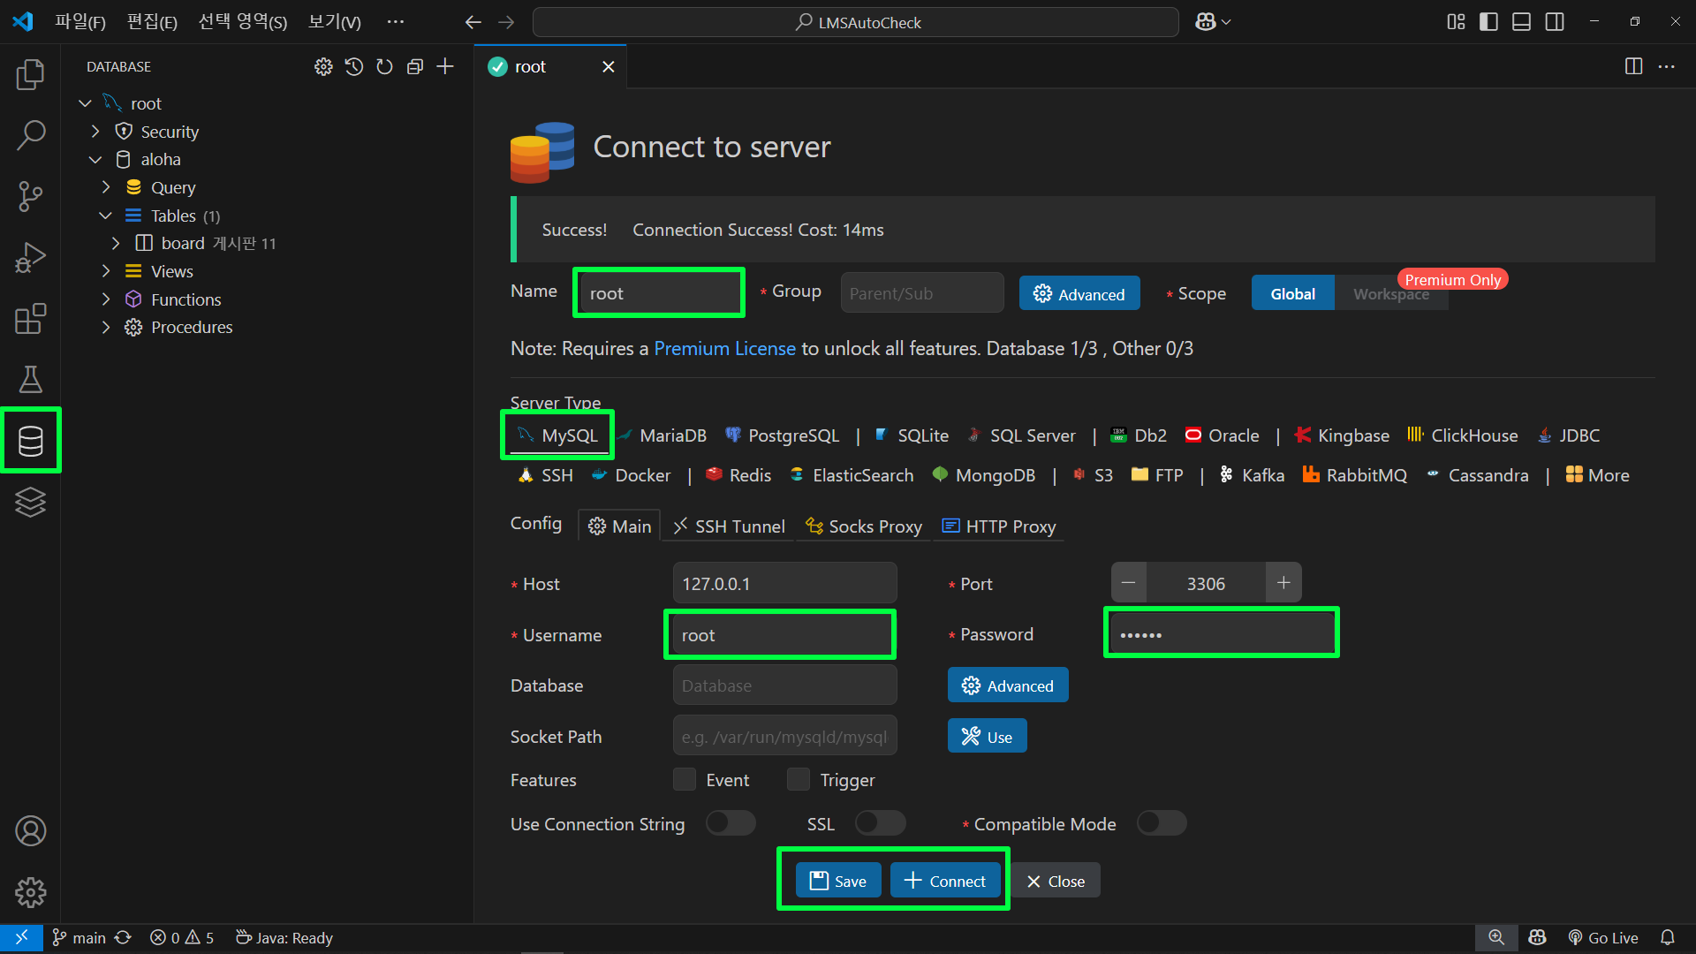Switch to Socks Proxy config tab
The height and width of the screenshot is (954, 1696).
tap(864, 526)
